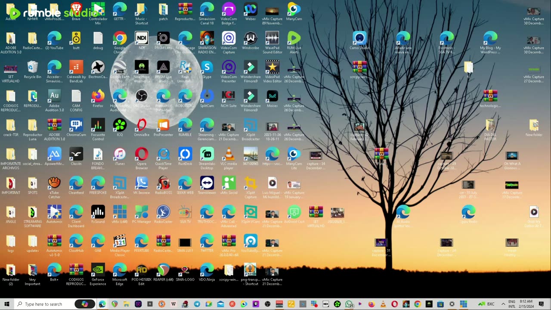Launch iTunes desktop icon
Image resolution: width=551 pixels, height=310 pixels.
tap(120, 156)
